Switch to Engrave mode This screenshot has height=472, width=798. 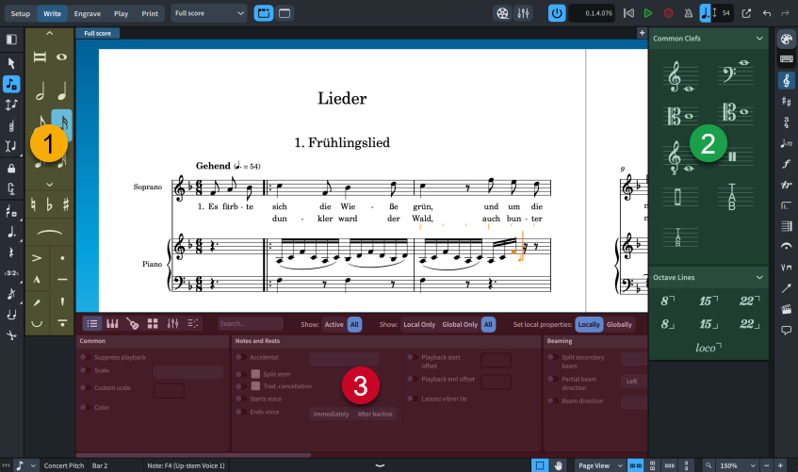point(90,14)
